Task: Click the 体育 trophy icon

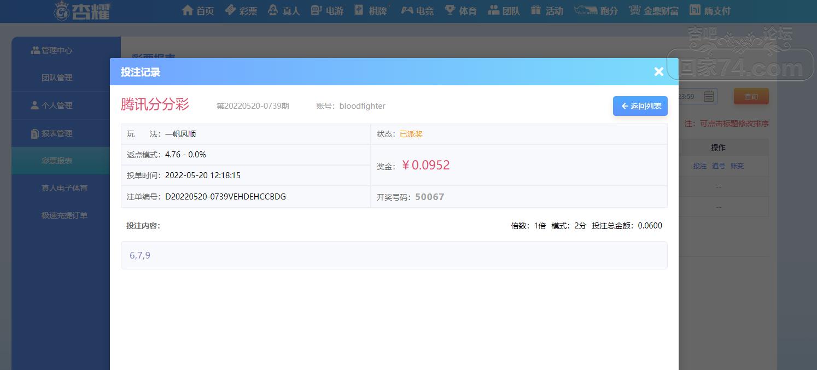Action: pos(450,10)
